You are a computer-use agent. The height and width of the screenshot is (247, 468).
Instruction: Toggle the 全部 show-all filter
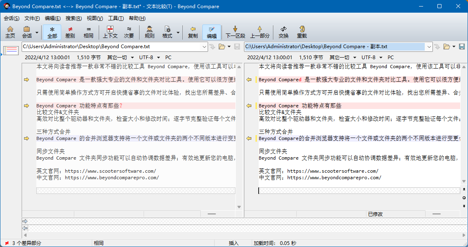pyautogui.click(x=52, y=32)
